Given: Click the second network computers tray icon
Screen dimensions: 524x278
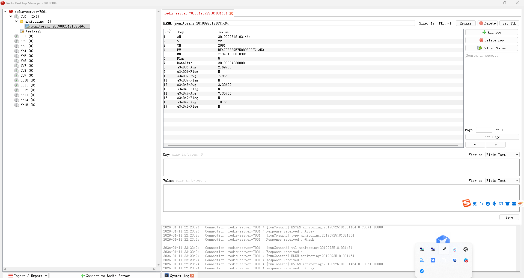Looking at the screenshot, I should point(433,249).
